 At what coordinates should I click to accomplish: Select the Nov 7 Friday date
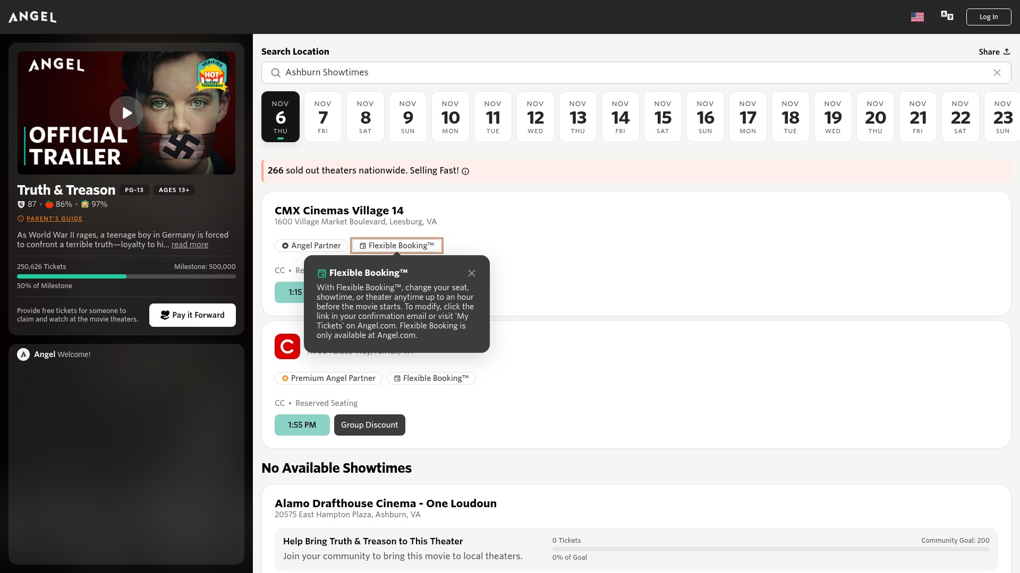323,117
